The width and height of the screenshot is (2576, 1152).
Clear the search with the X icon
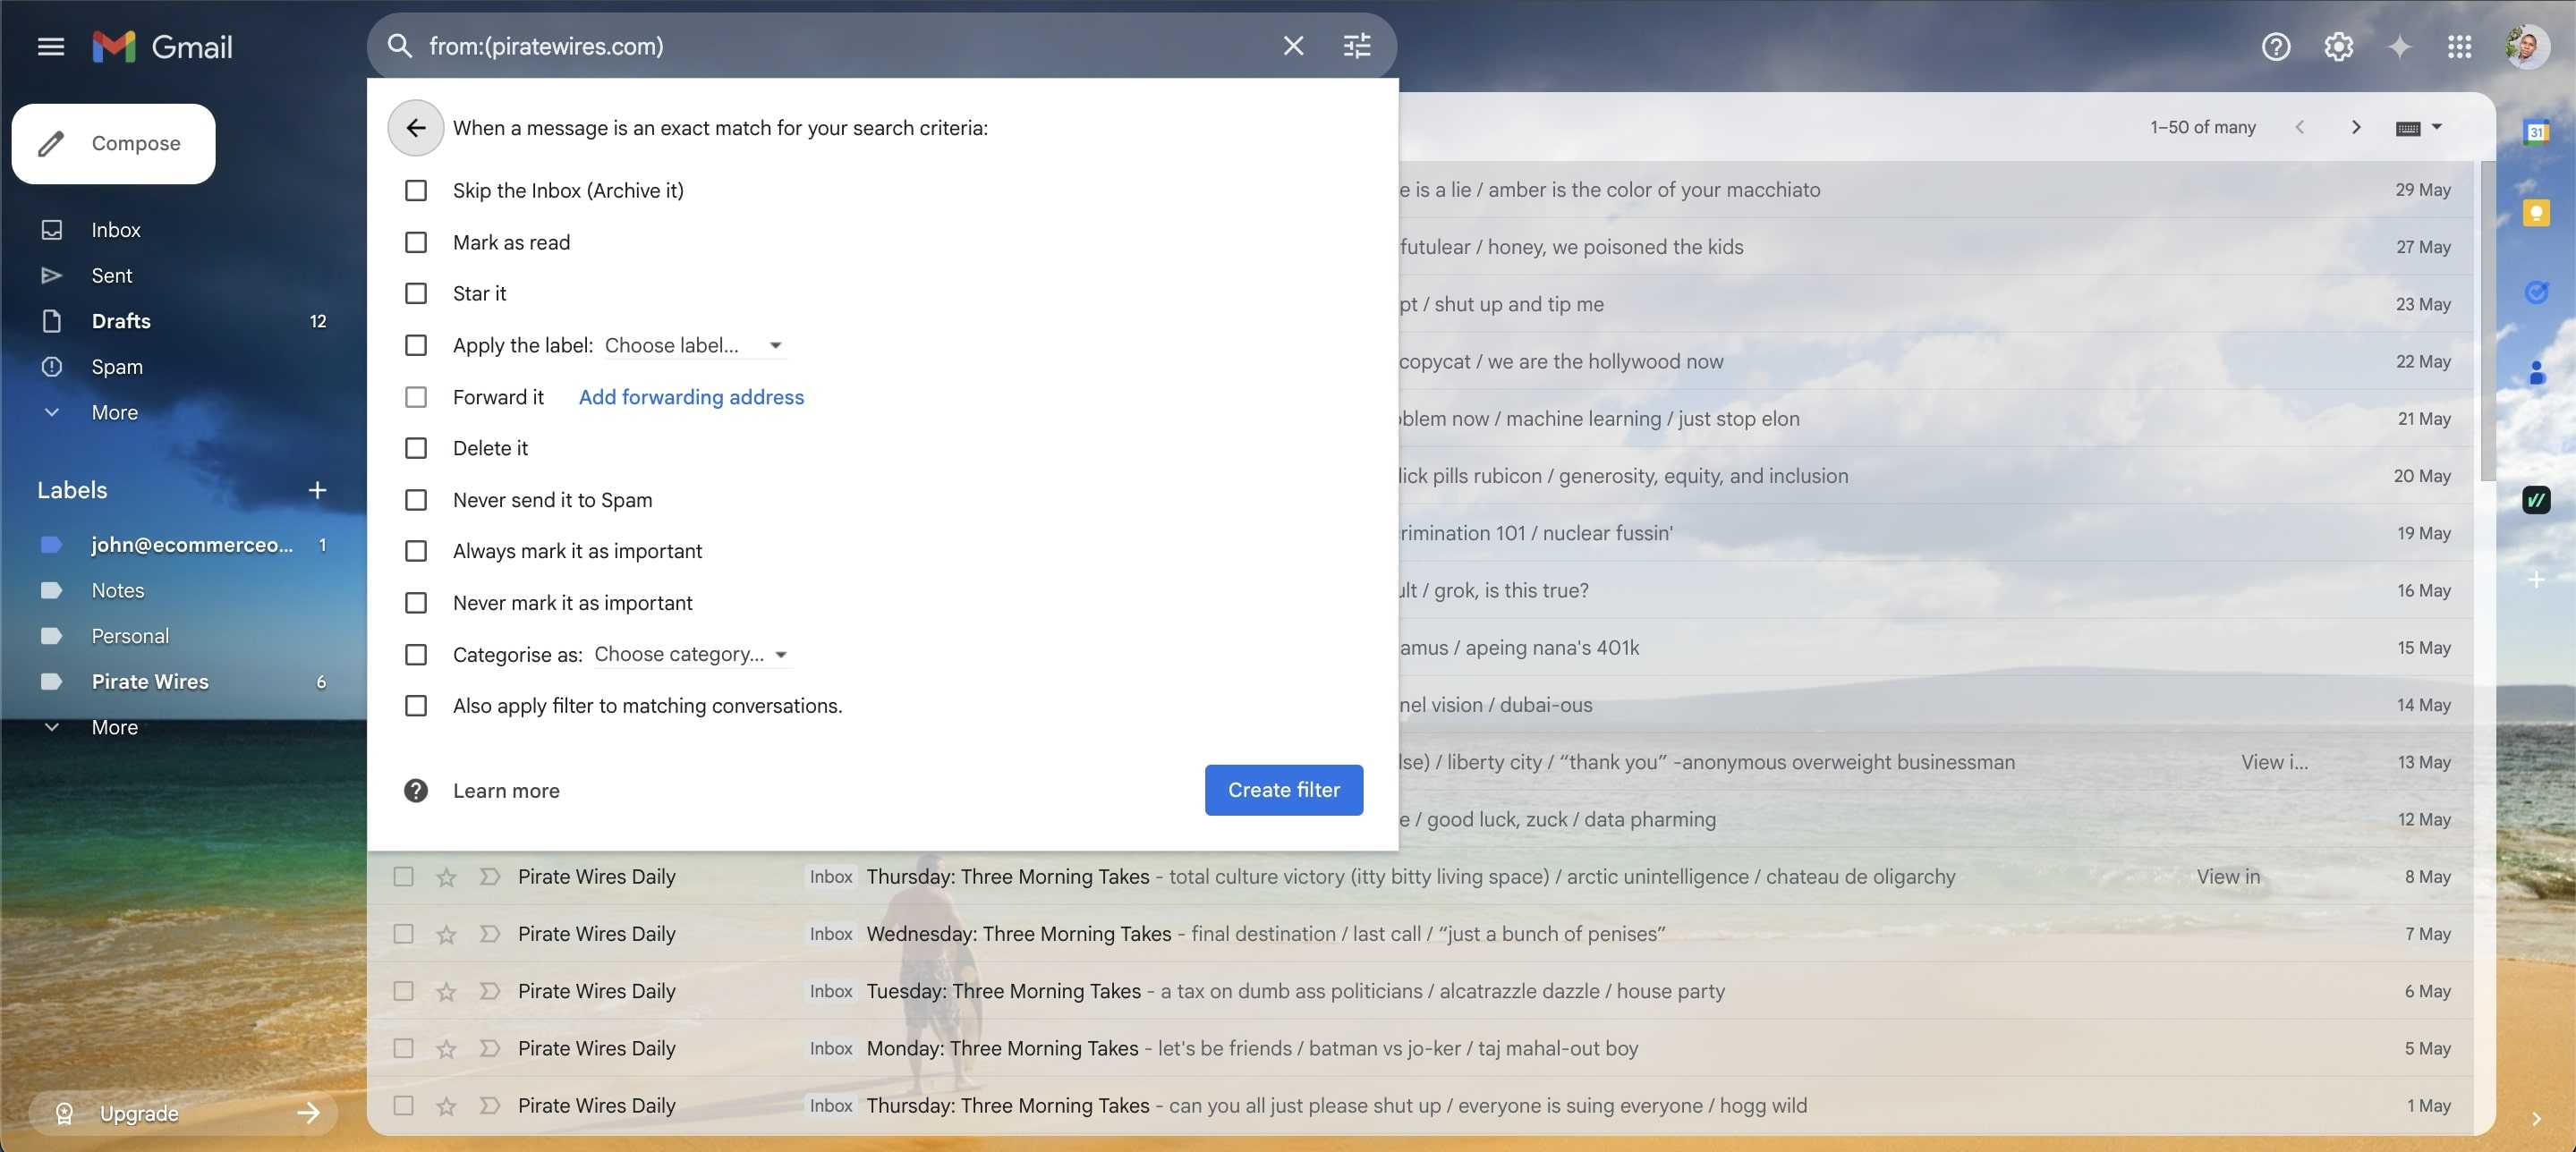tap(1293, 46)
